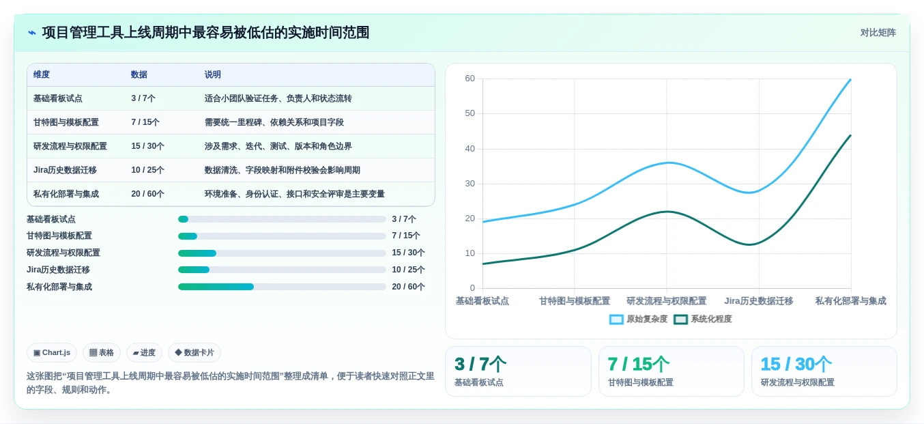Click the Jira历史数据迁移 progress bar
The height and width of the screenshot is (424, 924).
pyautogui.click(x=282, y=270)
